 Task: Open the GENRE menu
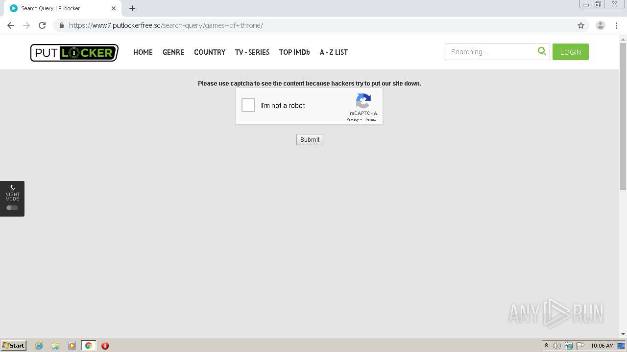(173, 52)
